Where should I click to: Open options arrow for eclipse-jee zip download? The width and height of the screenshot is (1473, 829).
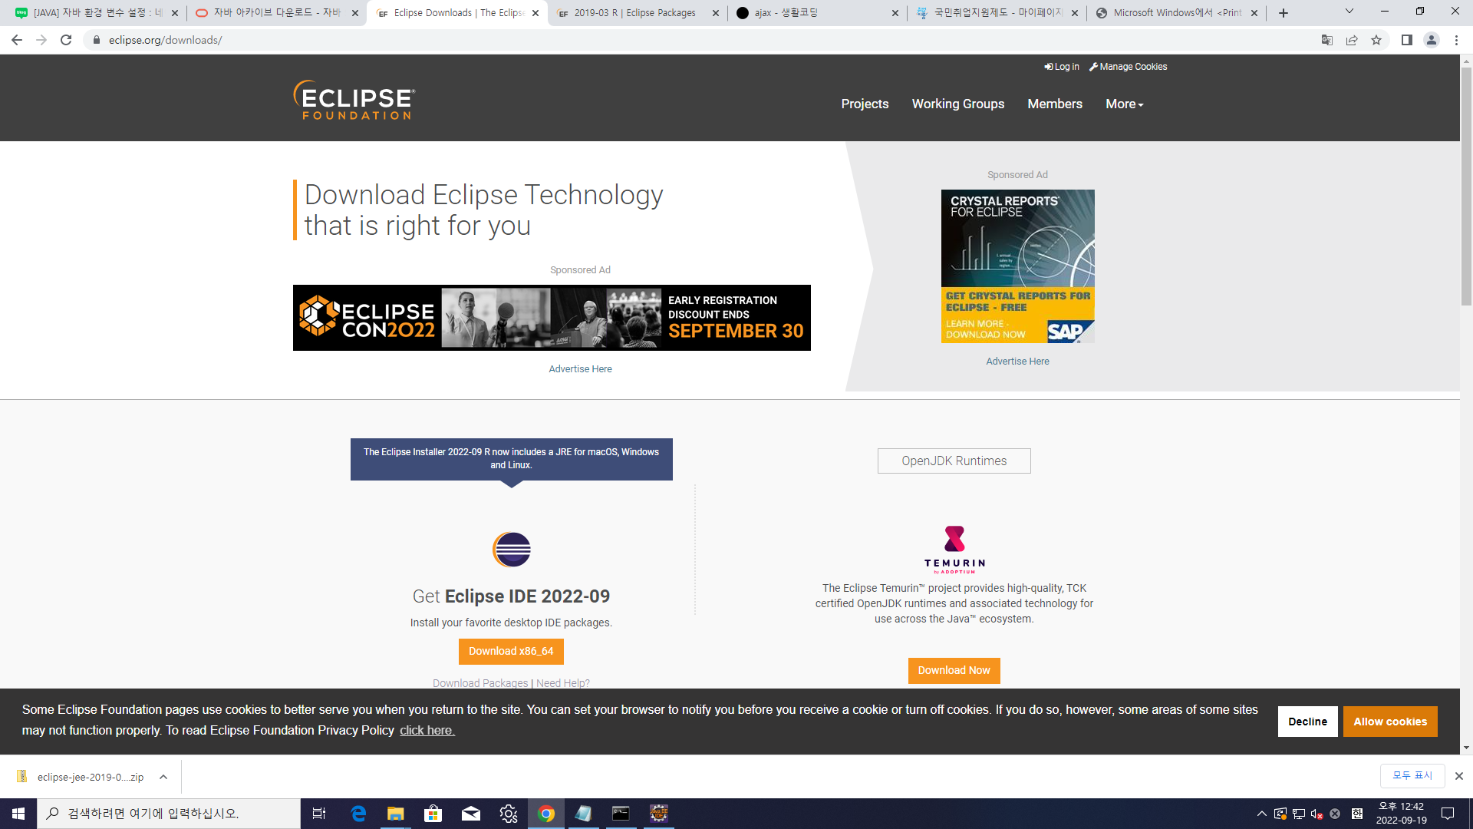click(163, 777)
